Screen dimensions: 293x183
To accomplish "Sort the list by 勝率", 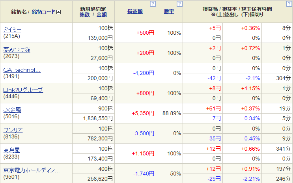I will tap(169, 11).
